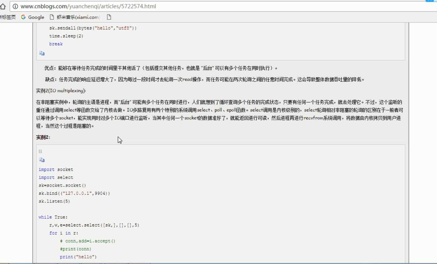Click the 'import select' code line

(x=56, y=177)
